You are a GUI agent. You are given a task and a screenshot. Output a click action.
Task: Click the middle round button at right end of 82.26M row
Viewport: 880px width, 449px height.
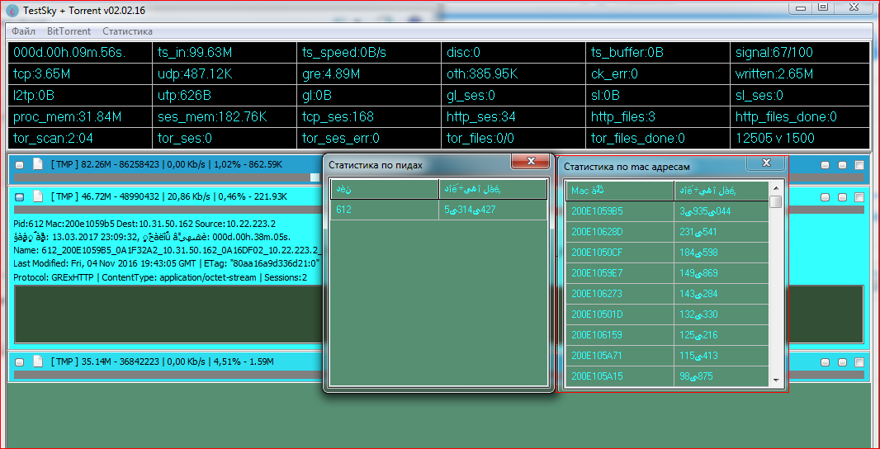tap(842, 165)
